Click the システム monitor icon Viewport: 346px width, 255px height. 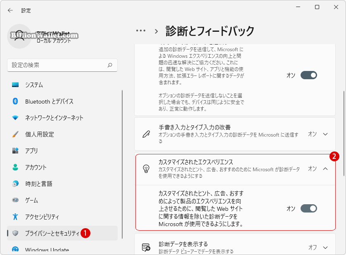(x=15, y=85)
